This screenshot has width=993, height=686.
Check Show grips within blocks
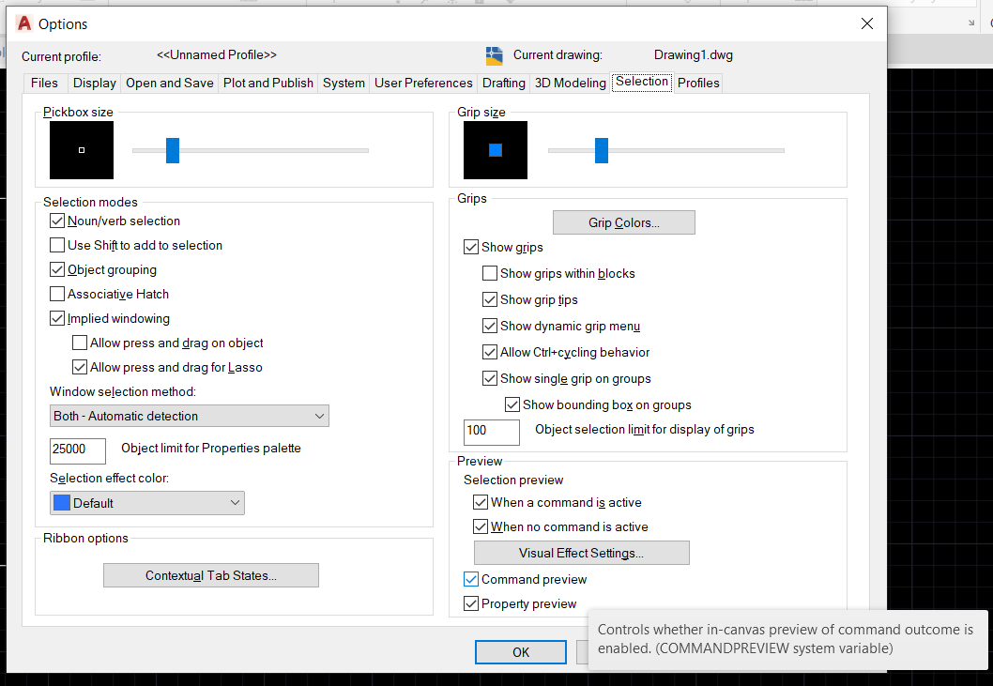(489, 273)
